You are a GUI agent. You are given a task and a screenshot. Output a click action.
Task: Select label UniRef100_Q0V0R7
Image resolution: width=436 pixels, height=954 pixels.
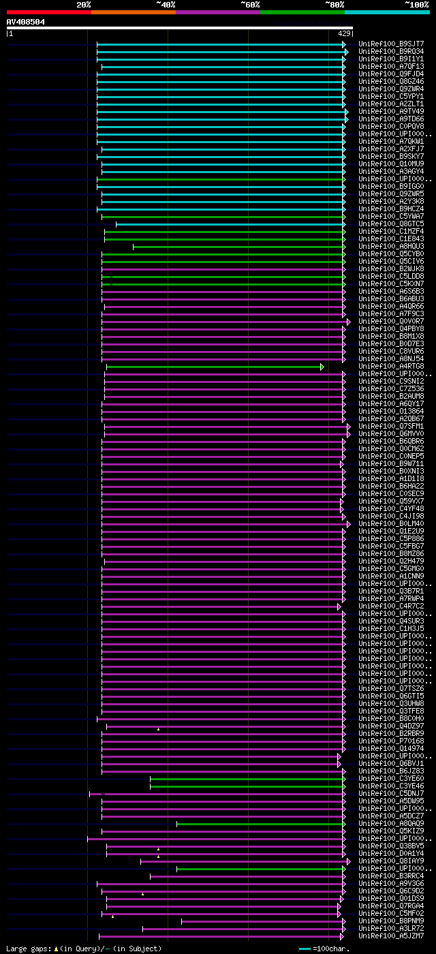(391, 321)
